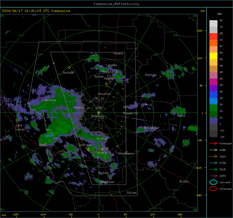Click the Drumheller city label
233x218 pixels.
point(152,128)
